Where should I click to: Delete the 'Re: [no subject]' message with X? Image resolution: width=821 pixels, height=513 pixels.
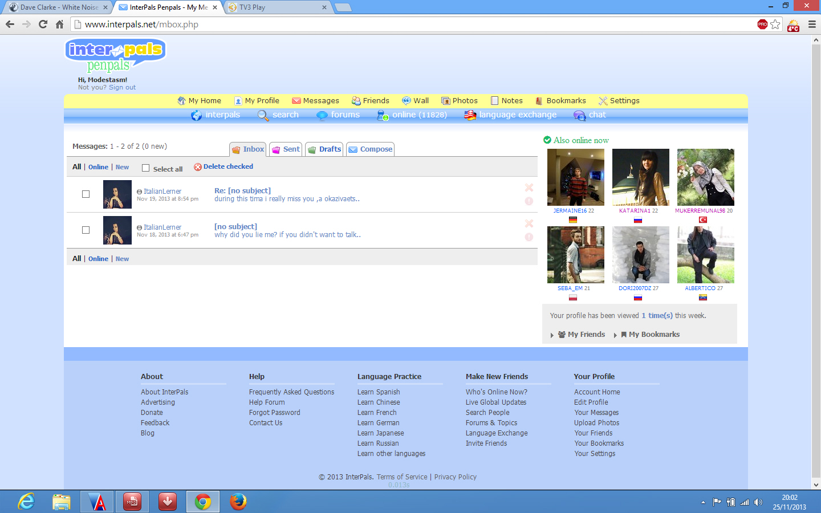pyautogui.click(x=529, y=188)
